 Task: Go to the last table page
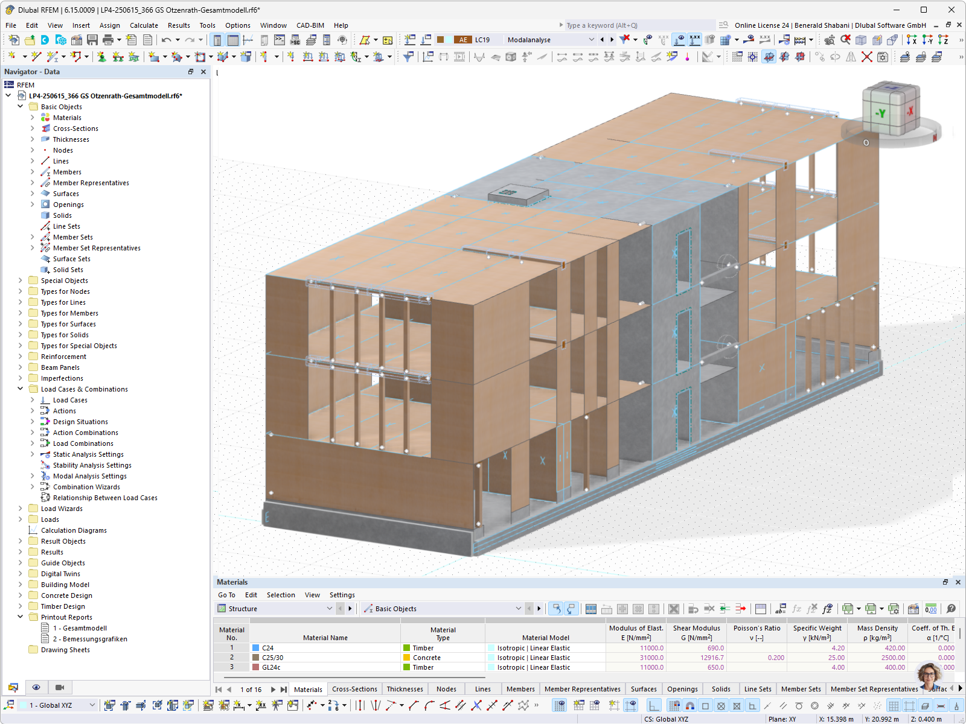284,689
